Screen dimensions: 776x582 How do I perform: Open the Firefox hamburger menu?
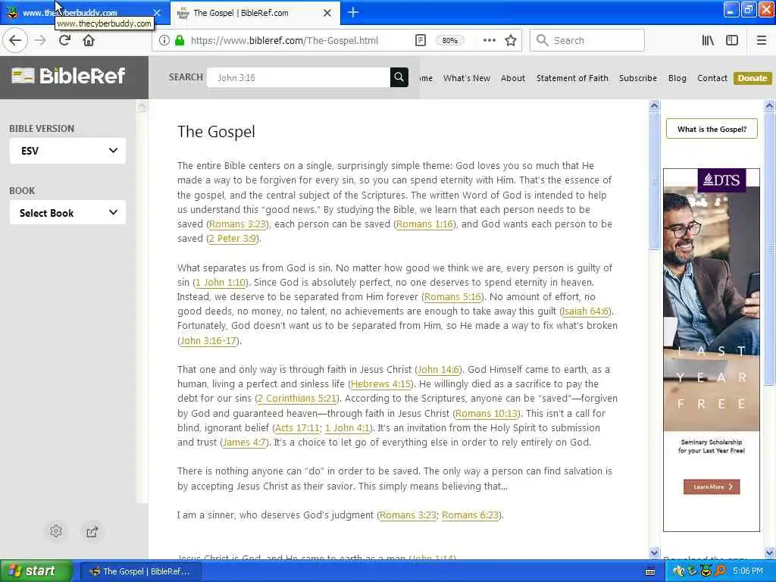762,41
